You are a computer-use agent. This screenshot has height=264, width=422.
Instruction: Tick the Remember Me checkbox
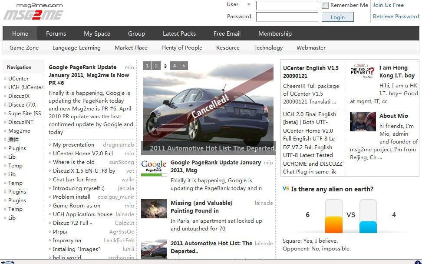[325, 5]
